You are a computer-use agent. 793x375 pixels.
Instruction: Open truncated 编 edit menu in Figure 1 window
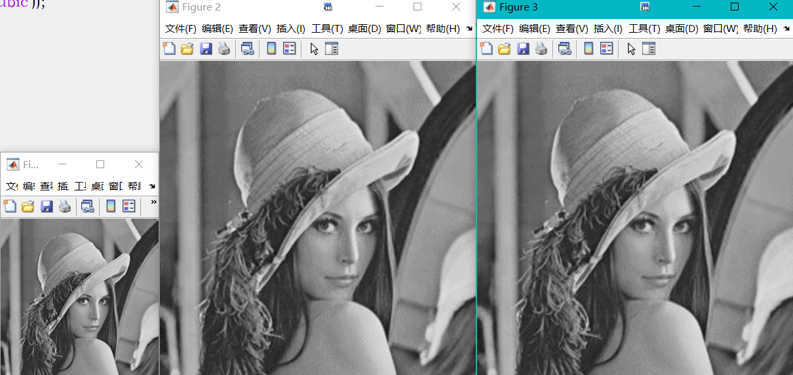tap(29, 187)
